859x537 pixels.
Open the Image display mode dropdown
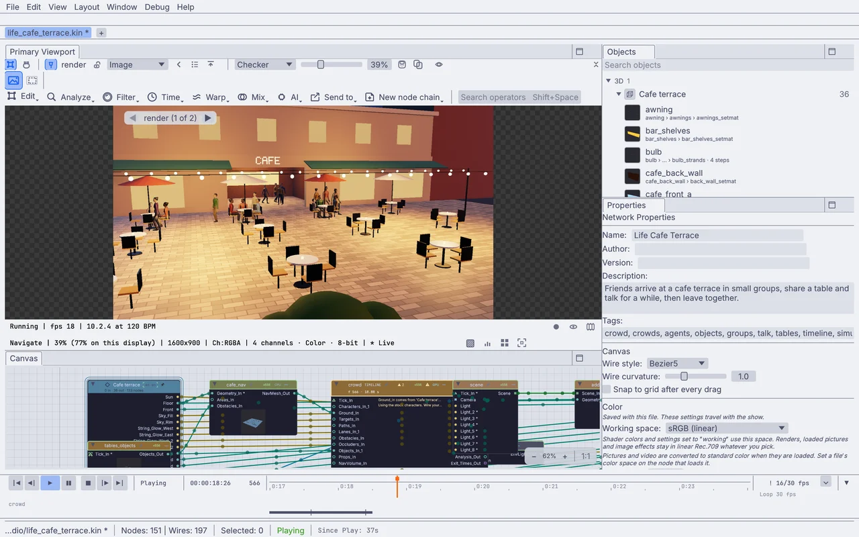tap(137, 65)
